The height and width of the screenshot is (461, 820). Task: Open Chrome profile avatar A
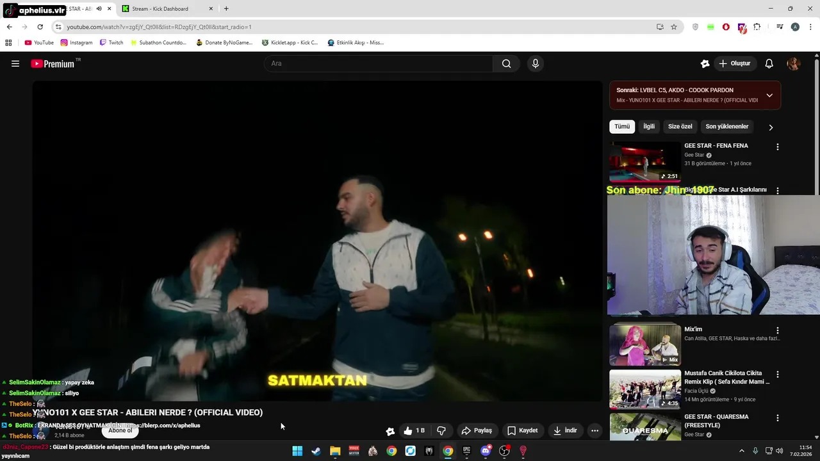(x=795, y=27)
